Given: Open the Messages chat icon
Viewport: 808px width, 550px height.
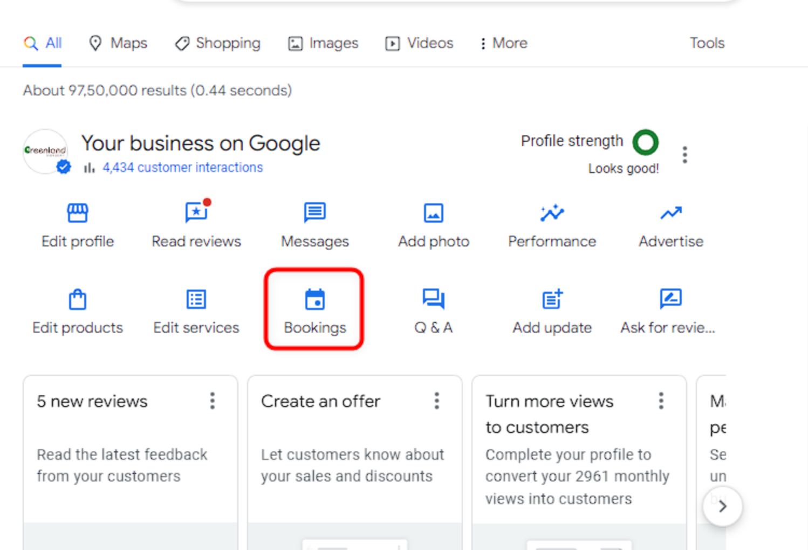Looking at the screenshot, I should pos(315,212).
